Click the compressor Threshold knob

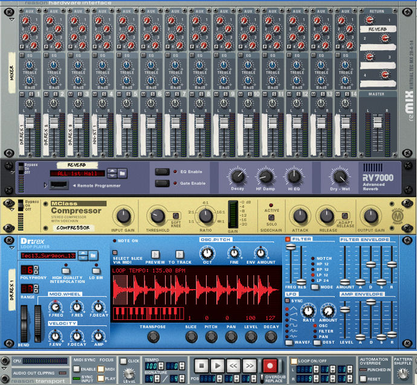(158, 216)
